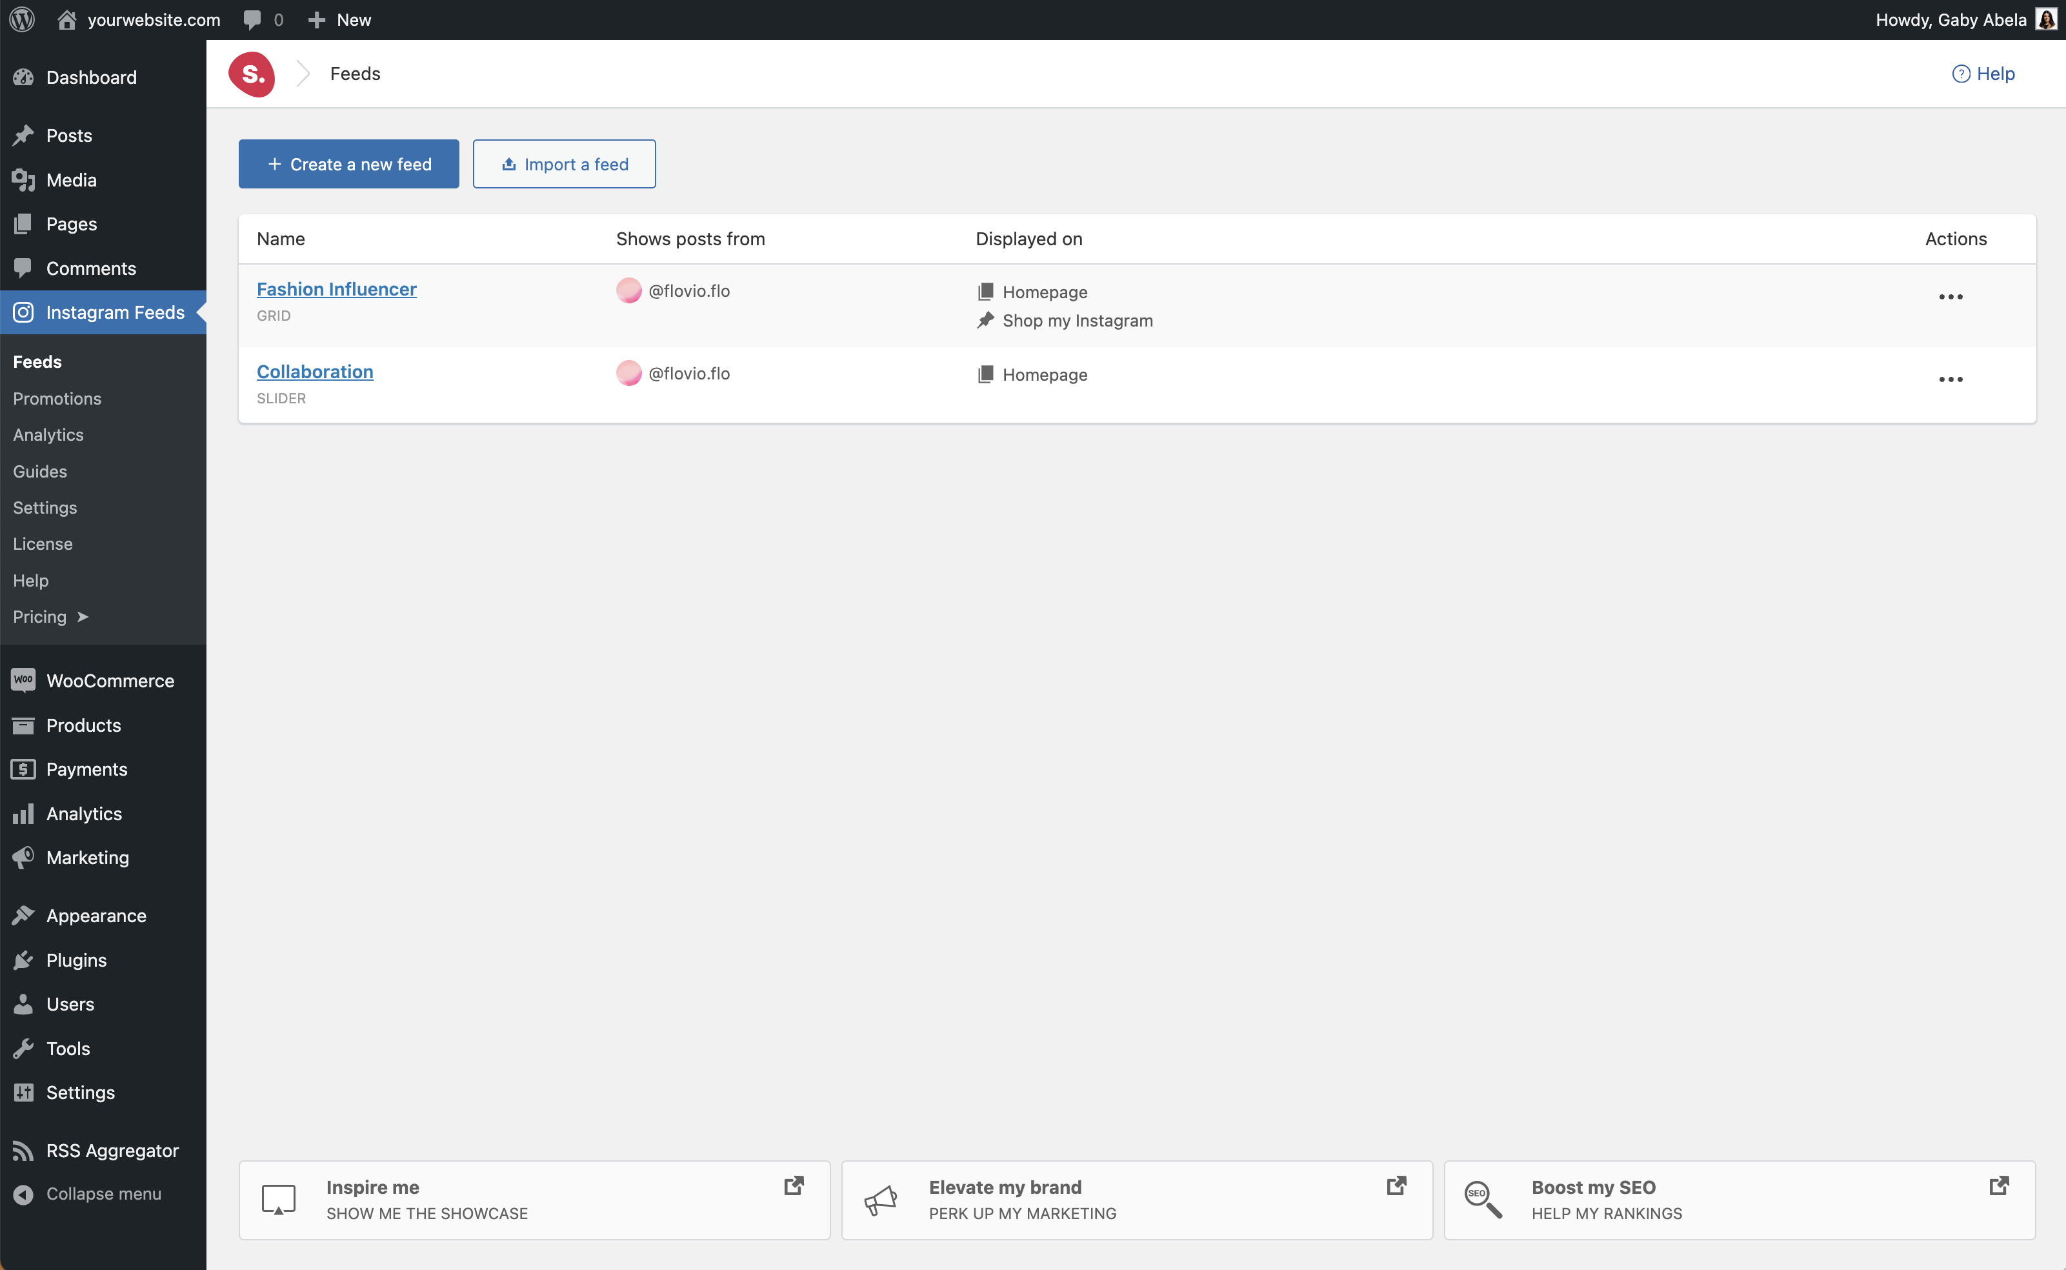Open the Smash Balloon plugin logo icon
The image size is (2066, 1270).
251,74
